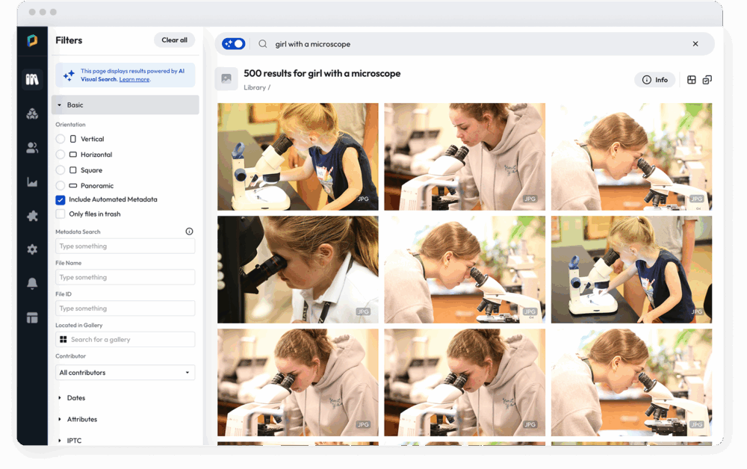Image resolution: width=747 pixels, height=469 pixels.
Task: Click the File Name input field
Action: coord(125,277)
